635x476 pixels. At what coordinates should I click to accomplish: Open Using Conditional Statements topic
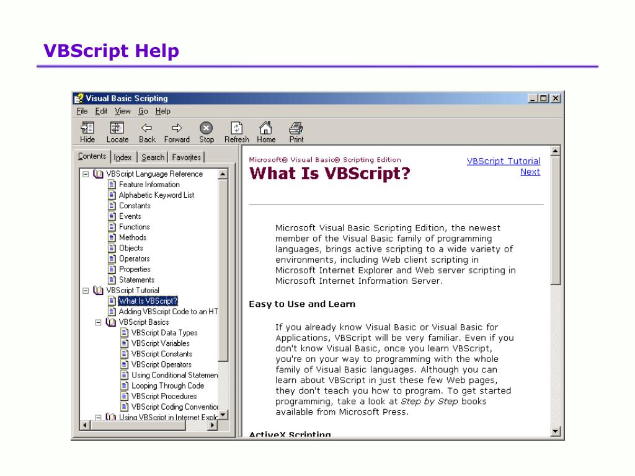click(174, 375)
